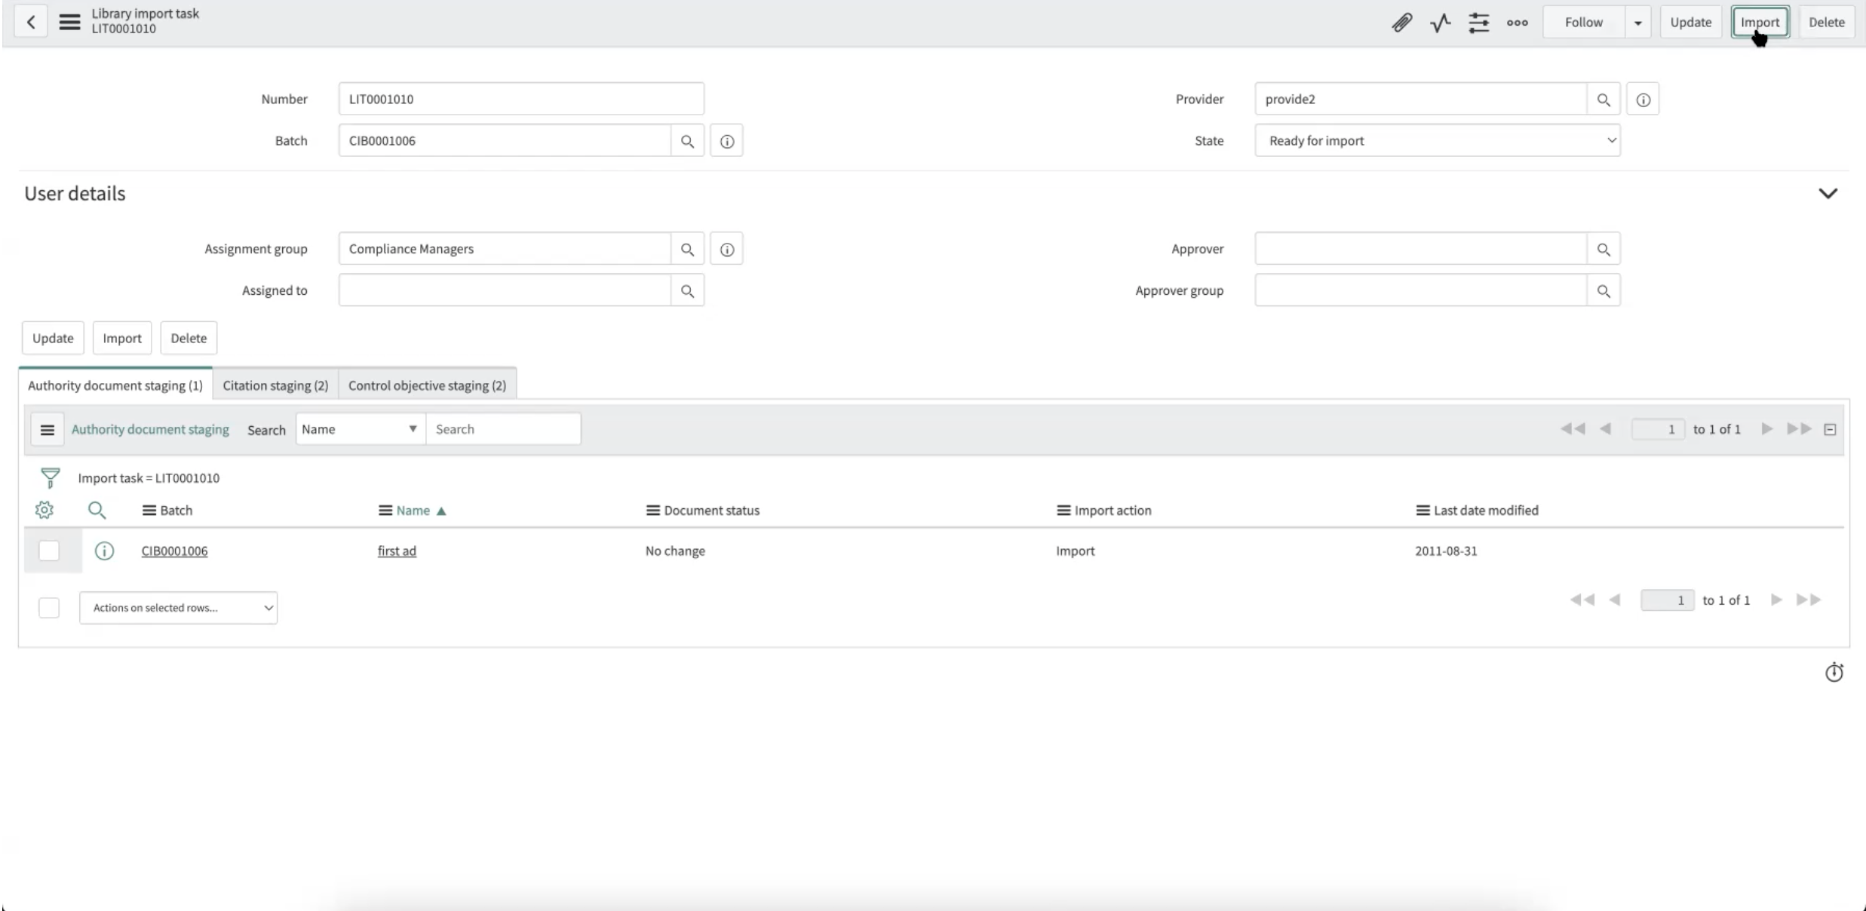Click the Assigned to input field

(x=505, y=291)
